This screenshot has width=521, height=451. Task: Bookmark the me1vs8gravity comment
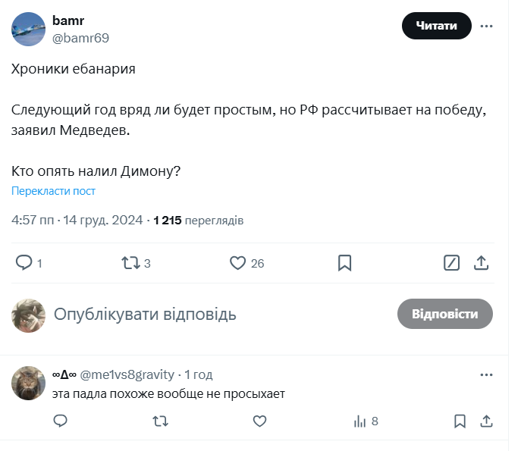point(460,421)
